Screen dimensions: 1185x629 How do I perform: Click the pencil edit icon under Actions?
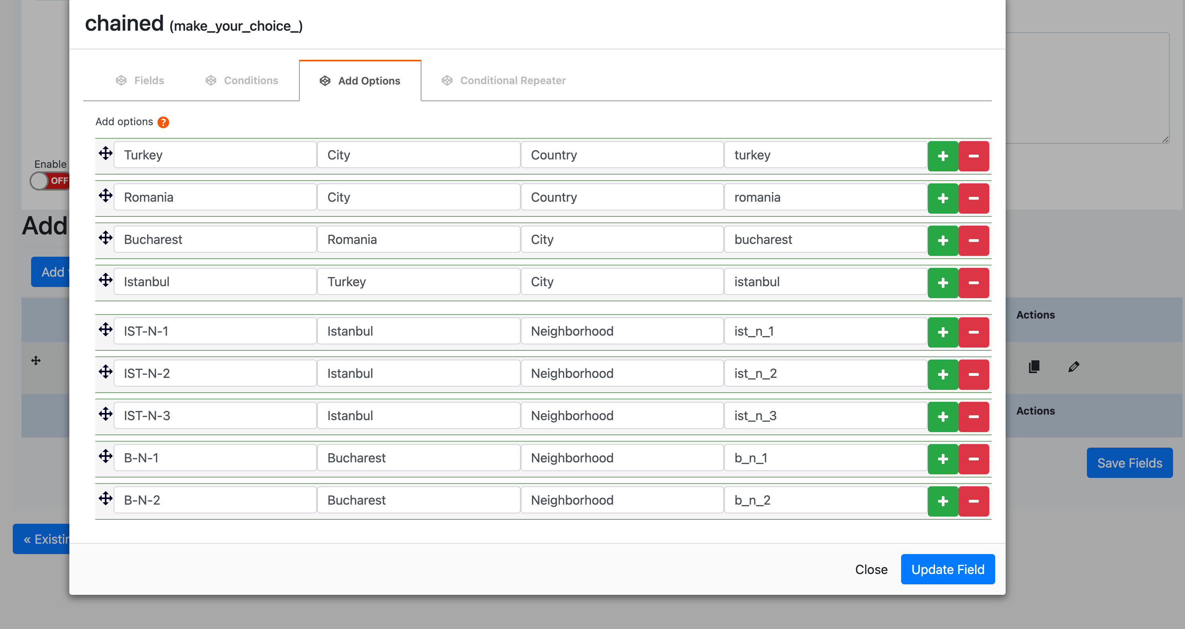coord(1073,367)
